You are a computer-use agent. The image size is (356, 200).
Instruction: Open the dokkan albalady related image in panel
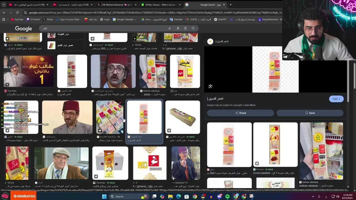tap(321, 151)
